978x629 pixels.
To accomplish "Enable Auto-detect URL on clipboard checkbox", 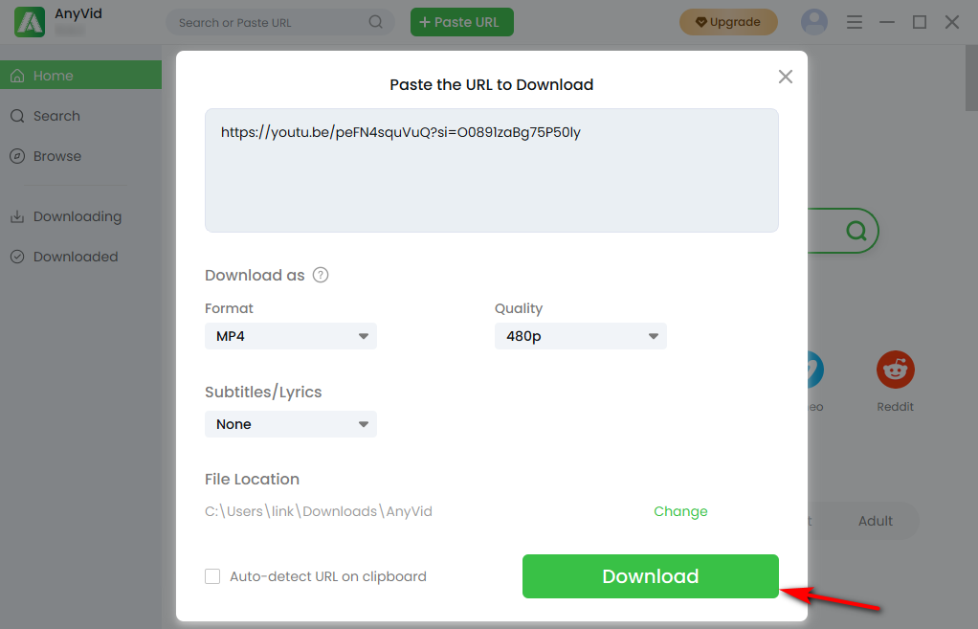I will (x=212, y=576).
